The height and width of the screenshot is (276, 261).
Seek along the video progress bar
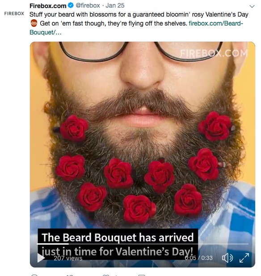[143, 244]
